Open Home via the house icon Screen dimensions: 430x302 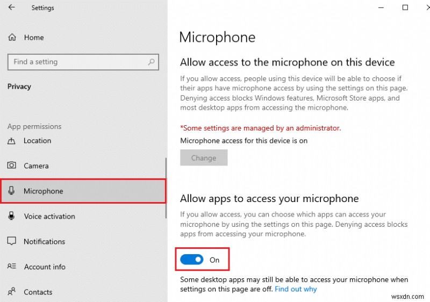[x=12, y=37]
